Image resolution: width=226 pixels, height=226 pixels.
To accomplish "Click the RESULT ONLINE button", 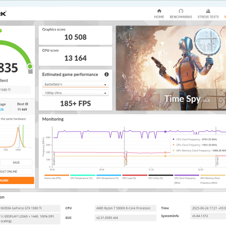I will coord(16,171).
